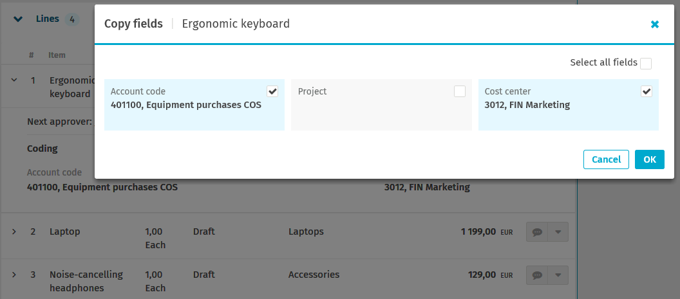Expand line 3 Noise-cancelling headphones row
Screen dimensions: 680x299
[14, 275]
